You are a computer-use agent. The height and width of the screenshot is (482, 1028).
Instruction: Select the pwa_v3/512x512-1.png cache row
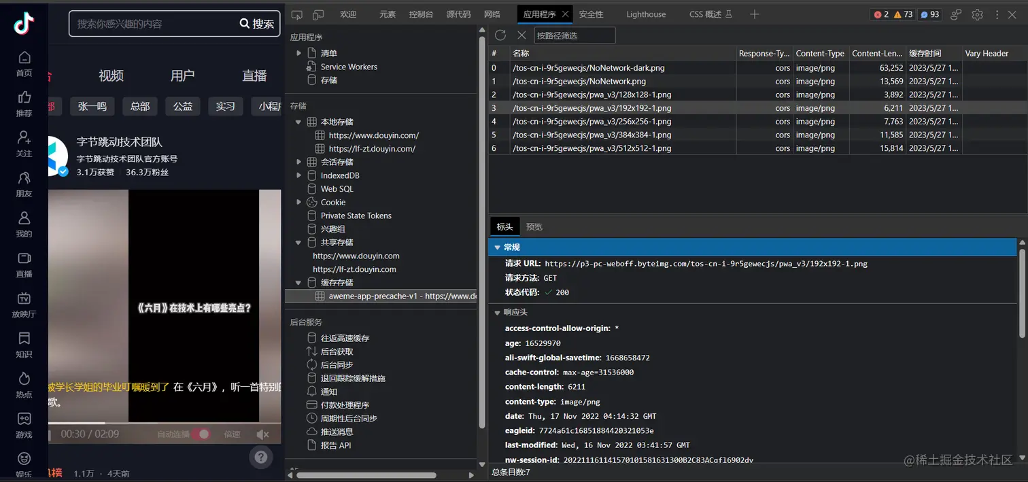(x=758, y=148)
